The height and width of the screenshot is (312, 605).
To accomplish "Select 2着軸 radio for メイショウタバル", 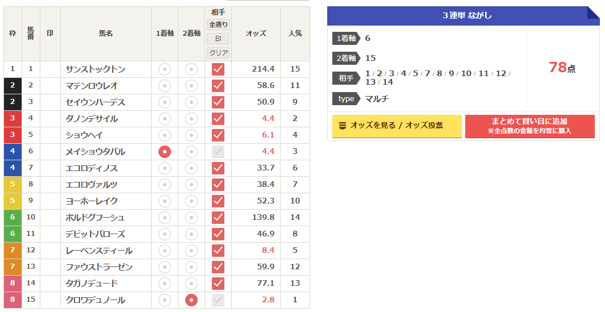I will 191,152.
